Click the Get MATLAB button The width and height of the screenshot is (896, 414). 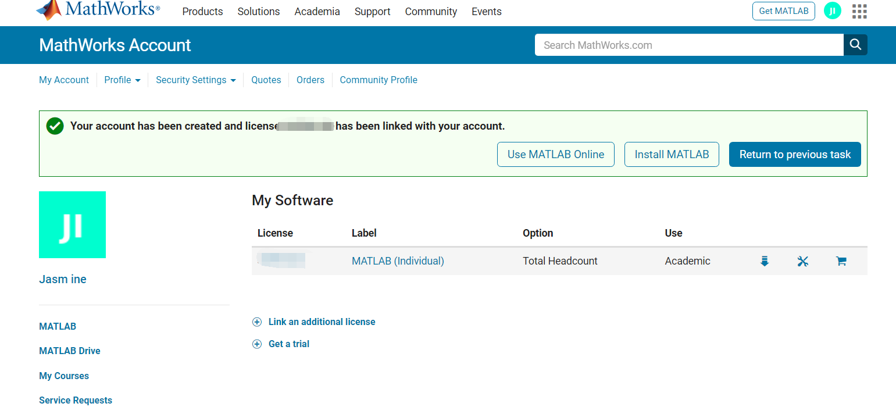pos(784,11)
